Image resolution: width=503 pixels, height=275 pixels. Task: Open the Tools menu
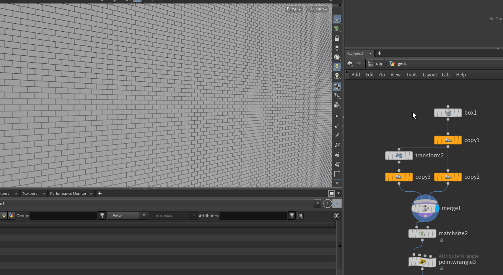point(412,74)
